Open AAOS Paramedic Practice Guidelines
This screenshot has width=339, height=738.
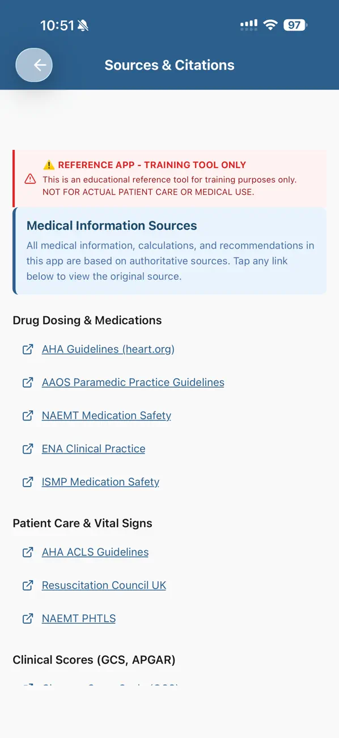point(133,382)
